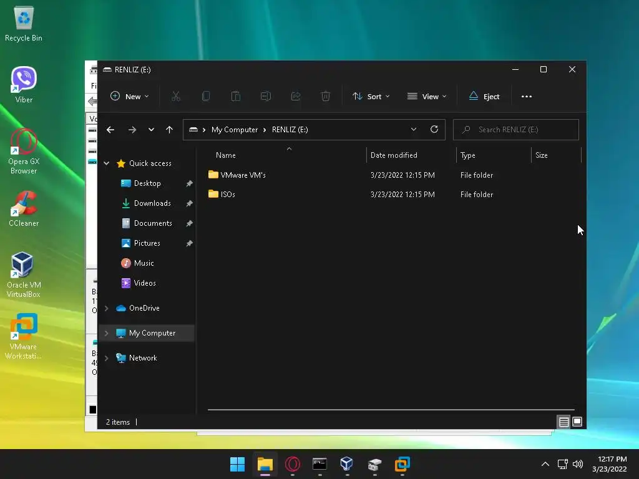Open the Windows Start menu
This screenshot has height=479, width=639.
tap(237, 464)
